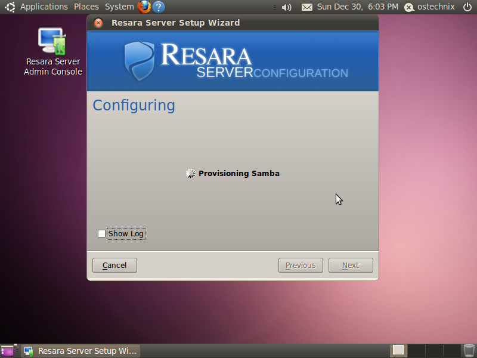Open the Resara Server Admin Console desktop icon
477x358 pixels.
53,51
